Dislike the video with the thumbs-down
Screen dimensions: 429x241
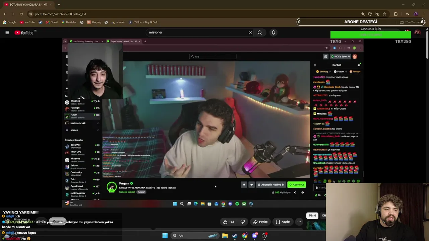243,222
